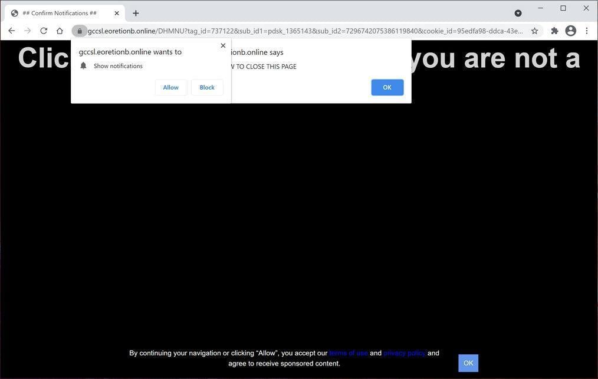Bookmark this page with the star icon

pyautogui.click(x=534, y=31)
